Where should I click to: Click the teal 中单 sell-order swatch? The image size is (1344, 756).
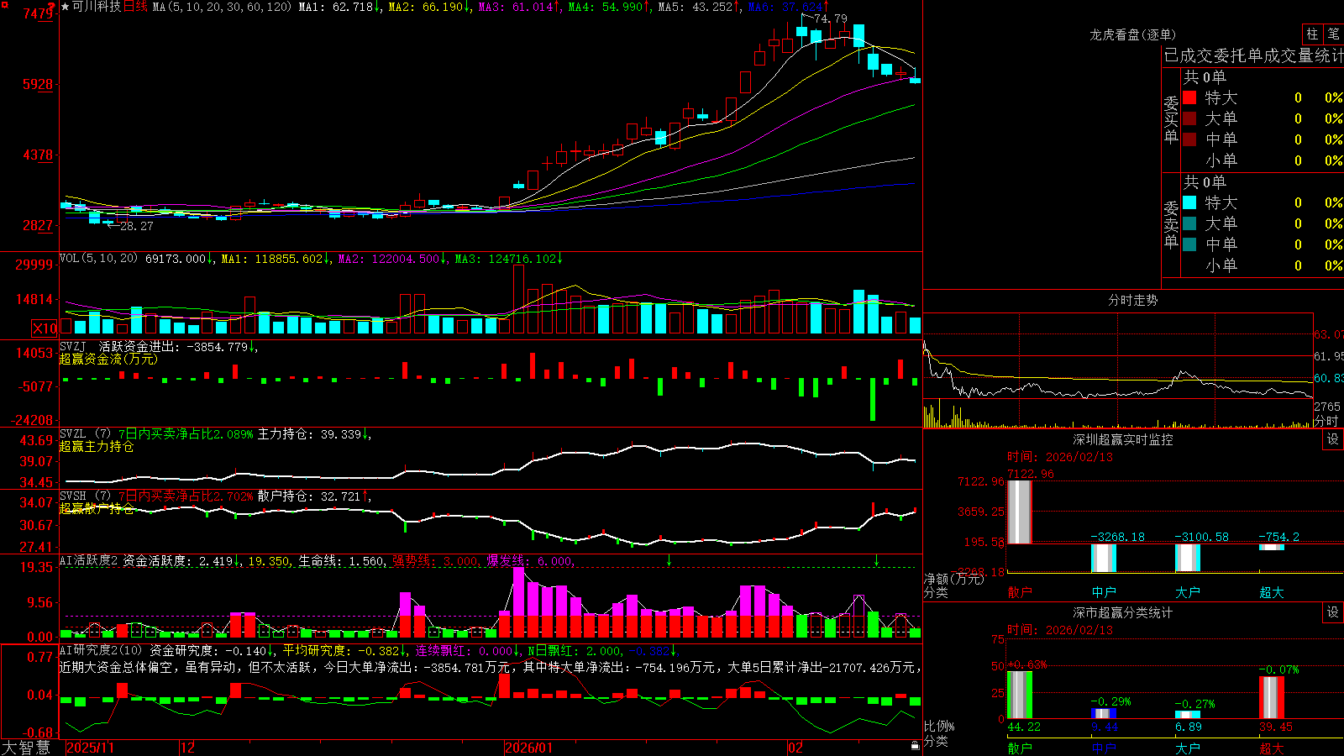1189,244
